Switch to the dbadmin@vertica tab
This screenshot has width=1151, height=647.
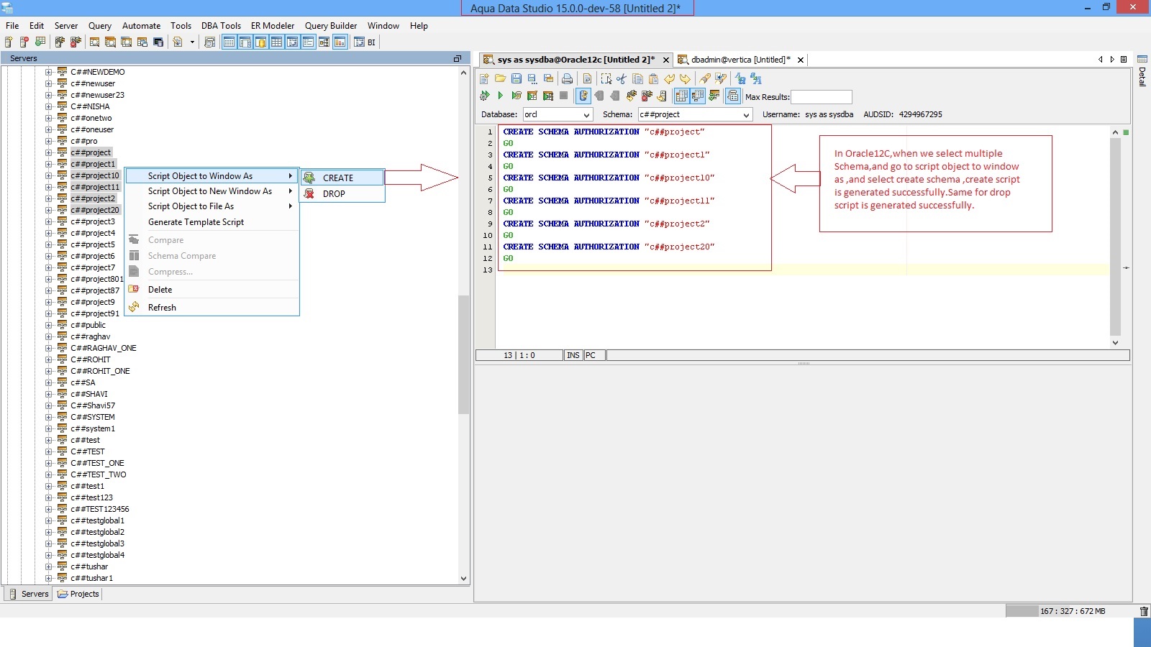[x=740, y=60]
